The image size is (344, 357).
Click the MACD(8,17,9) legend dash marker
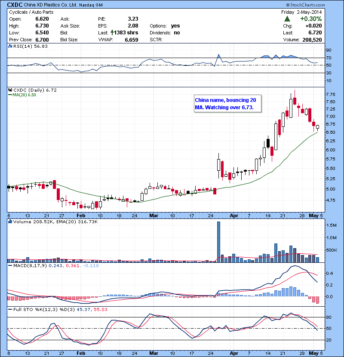(10, 265)
